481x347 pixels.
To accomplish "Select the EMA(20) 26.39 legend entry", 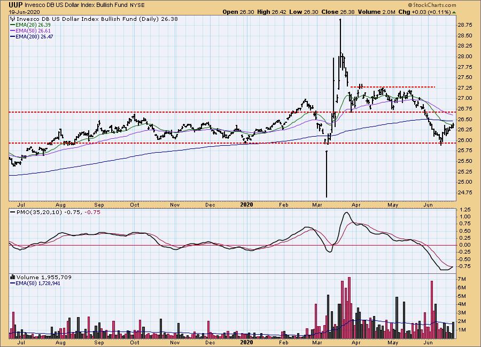I will coord(30,25).
